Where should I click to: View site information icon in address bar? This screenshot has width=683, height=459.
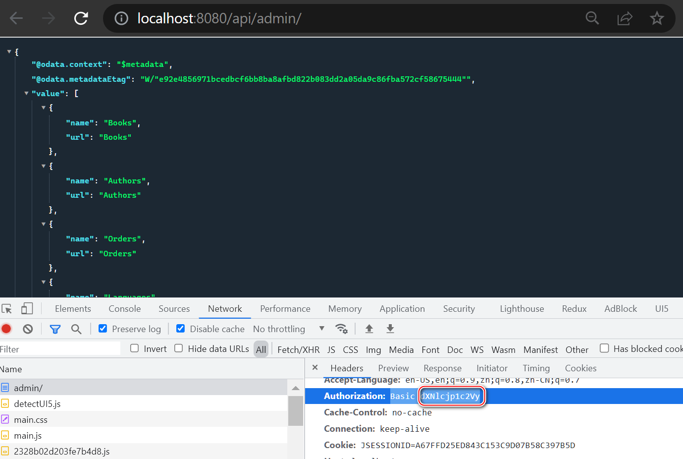point(121,18)
